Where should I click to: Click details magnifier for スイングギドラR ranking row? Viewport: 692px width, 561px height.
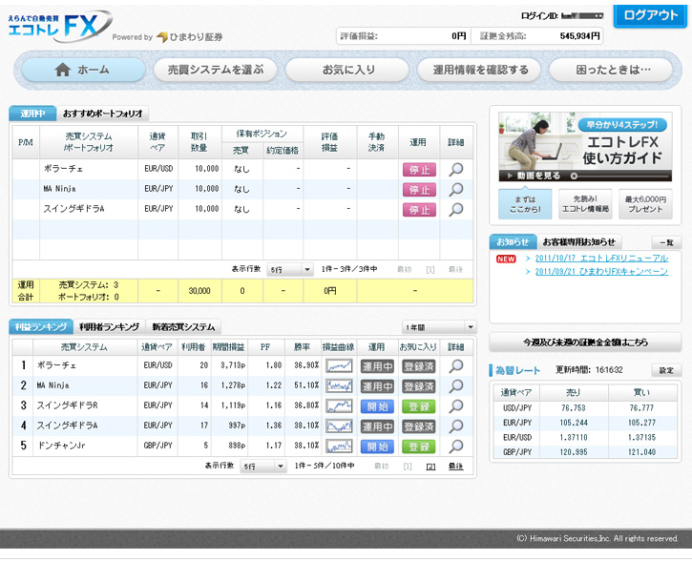tap(455, 405)
